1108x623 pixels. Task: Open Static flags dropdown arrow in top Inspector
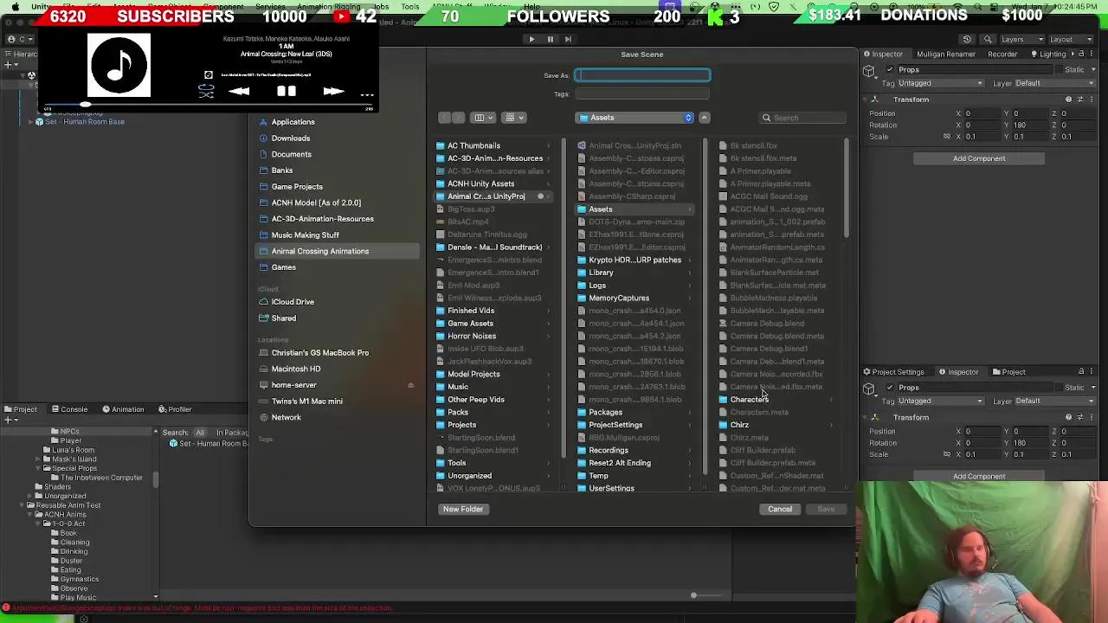[1093, 69]
